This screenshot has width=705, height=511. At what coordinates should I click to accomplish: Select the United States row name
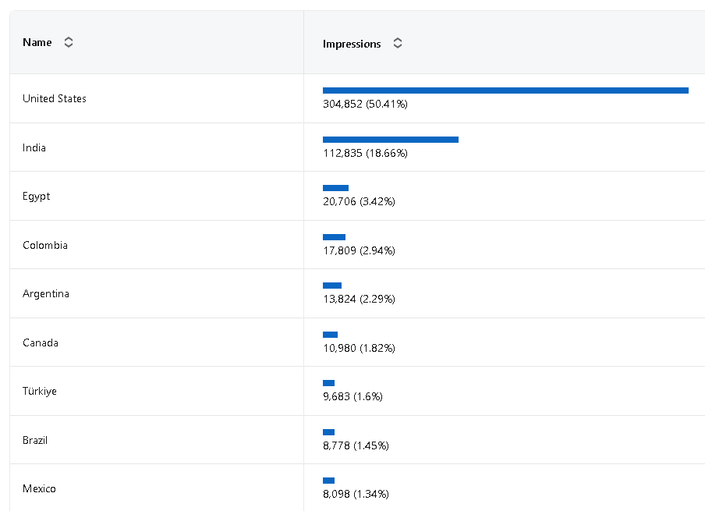pos(55,98)
